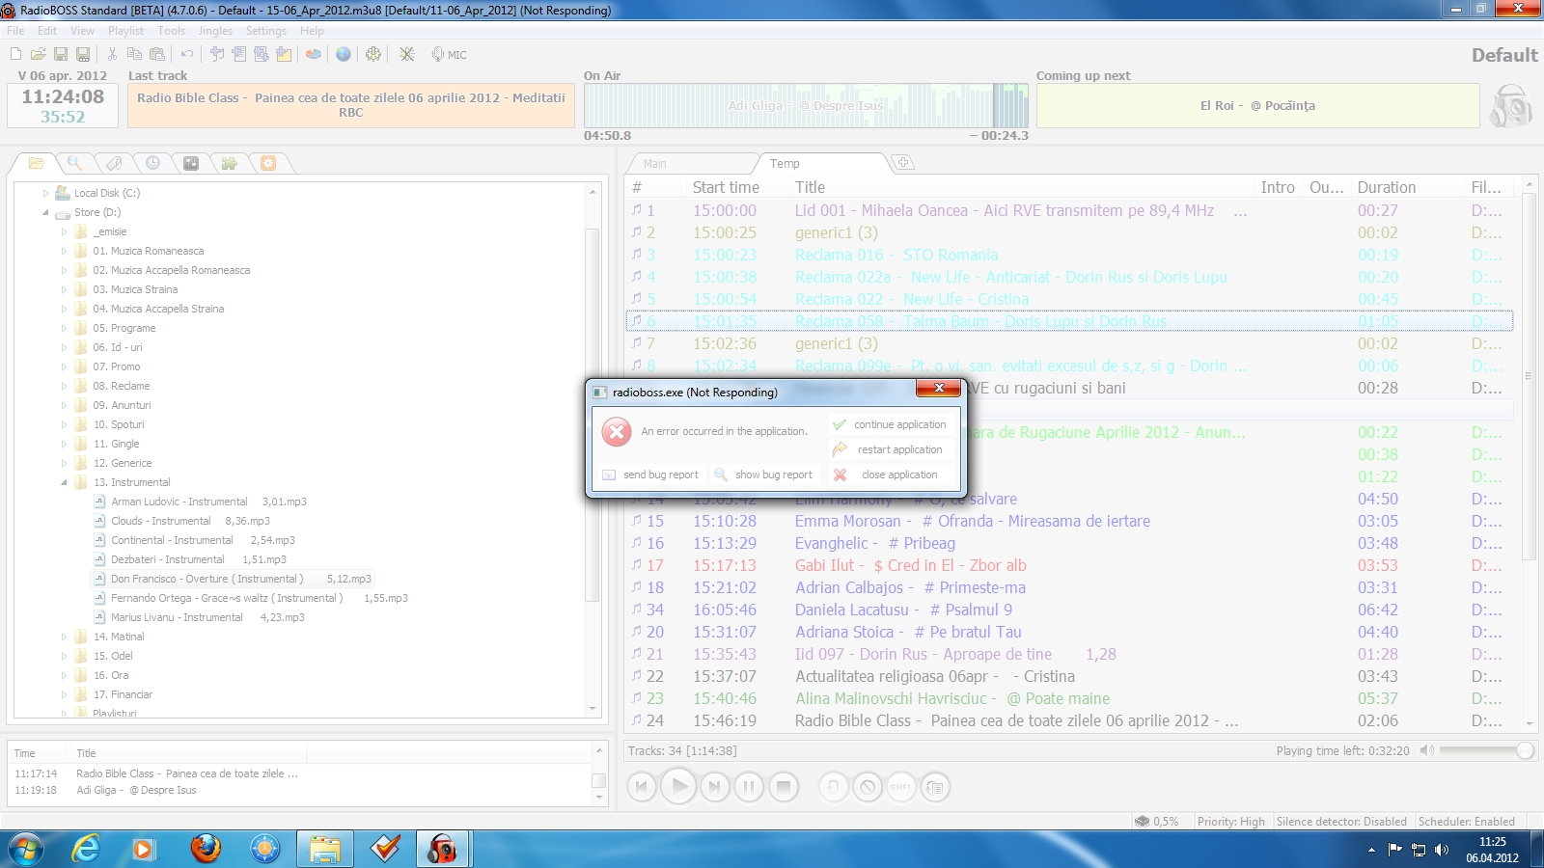Viewport: 1544px width, 868px height.
Task: Open the File menu
Action: [15, 31]
